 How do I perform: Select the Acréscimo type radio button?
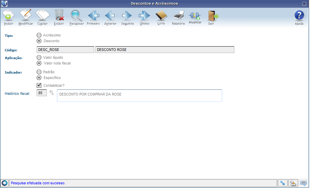click(x=39, y=35)
